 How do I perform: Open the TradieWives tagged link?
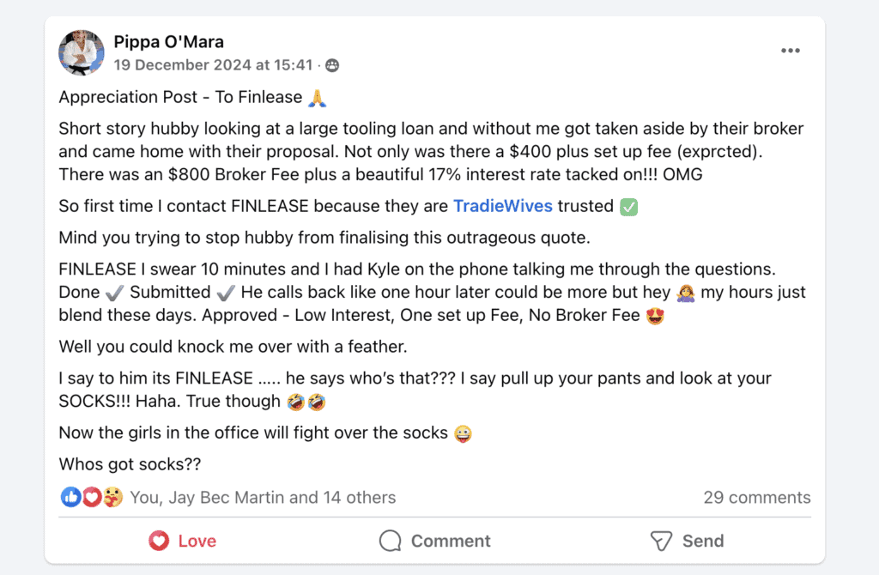(x=502, y=206)
